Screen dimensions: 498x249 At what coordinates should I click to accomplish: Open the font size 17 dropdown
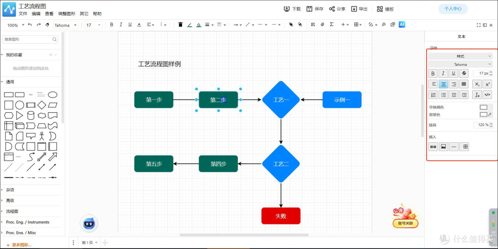click(x=93, y=25)
